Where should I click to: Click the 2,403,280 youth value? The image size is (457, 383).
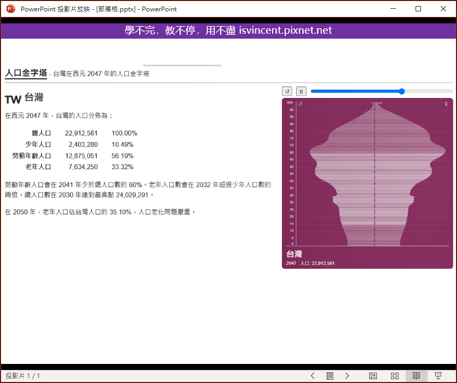click(83, 145)
